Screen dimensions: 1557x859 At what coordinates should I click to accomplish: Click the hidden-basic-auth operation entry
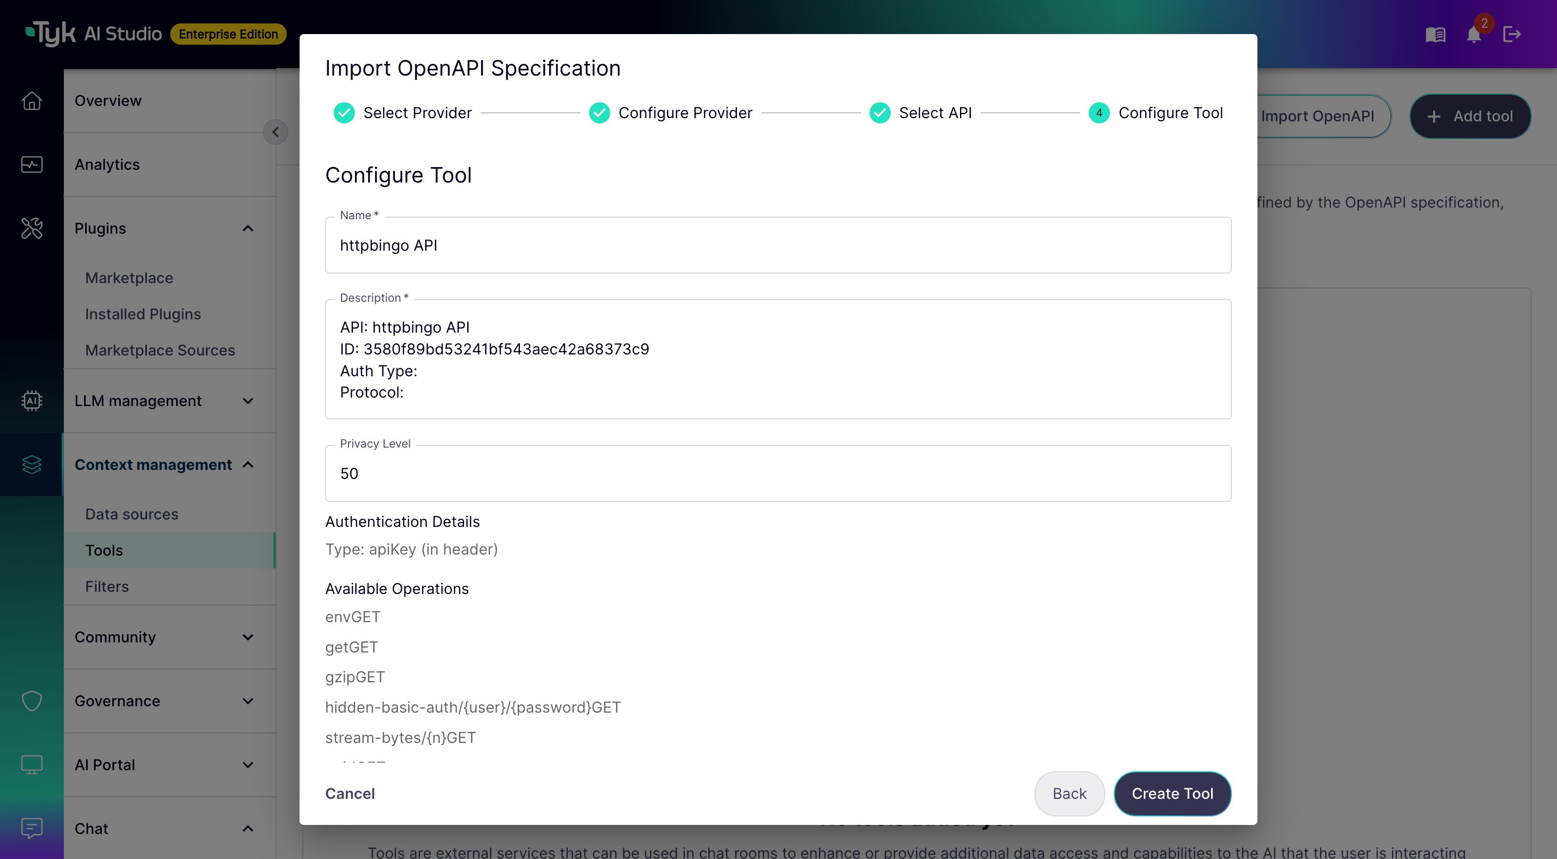click(x=473, y=707)
